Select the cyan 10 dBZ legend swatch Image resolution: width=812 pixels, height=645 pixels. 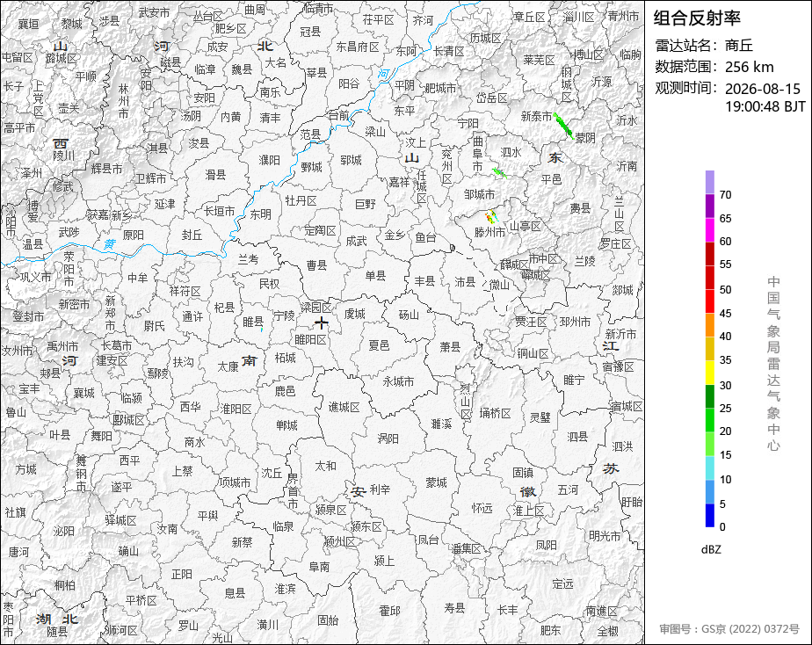click(710, 468)
